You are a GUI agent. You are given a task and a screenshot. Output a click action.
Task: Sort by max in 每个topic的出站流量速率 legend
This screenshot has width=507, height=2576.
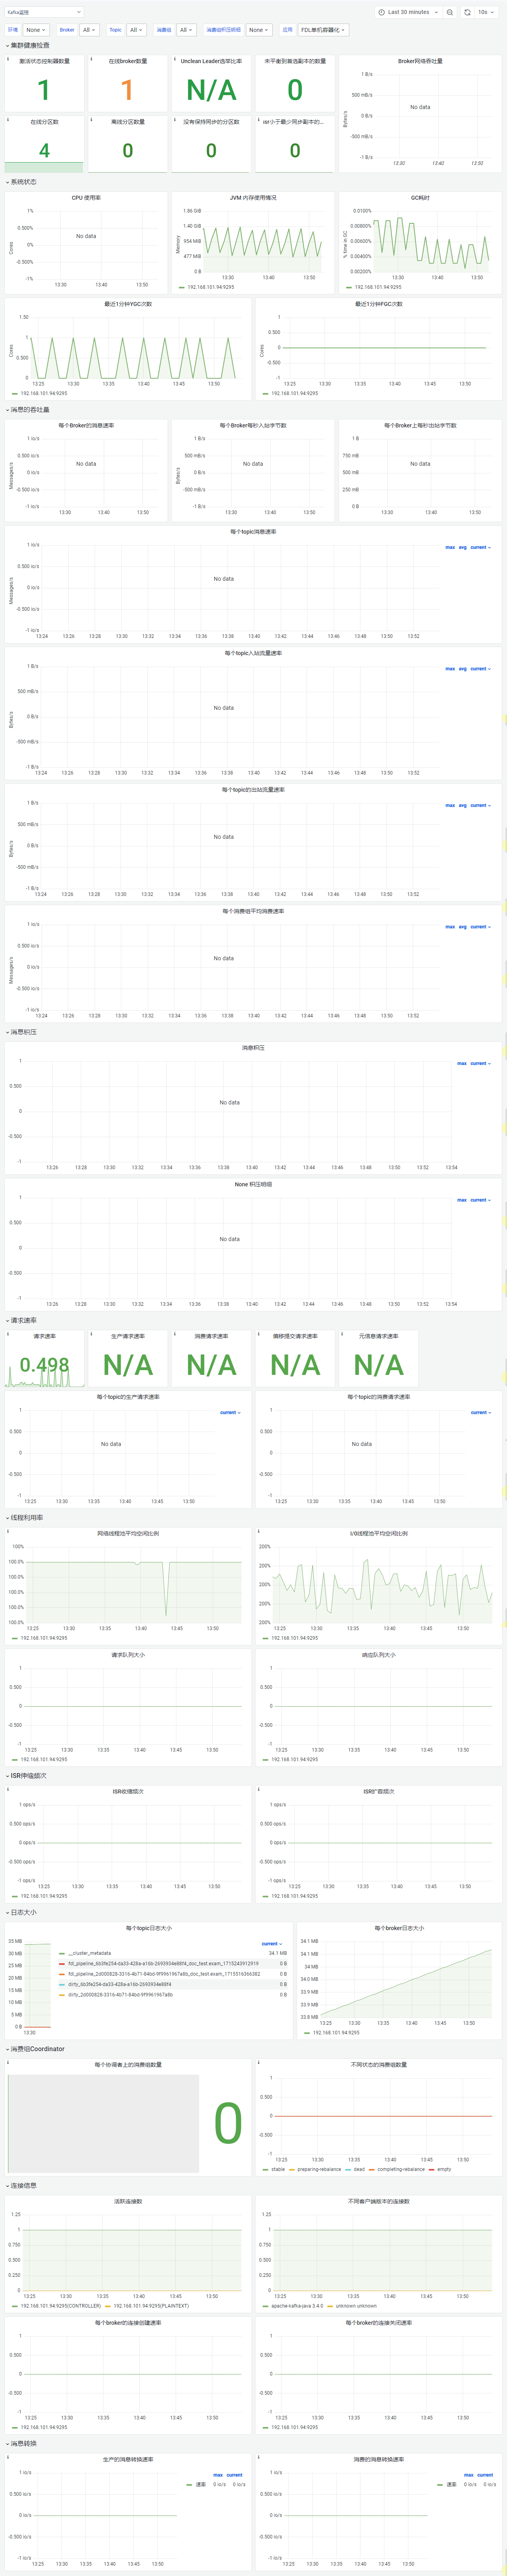click(x=450, y=805)
